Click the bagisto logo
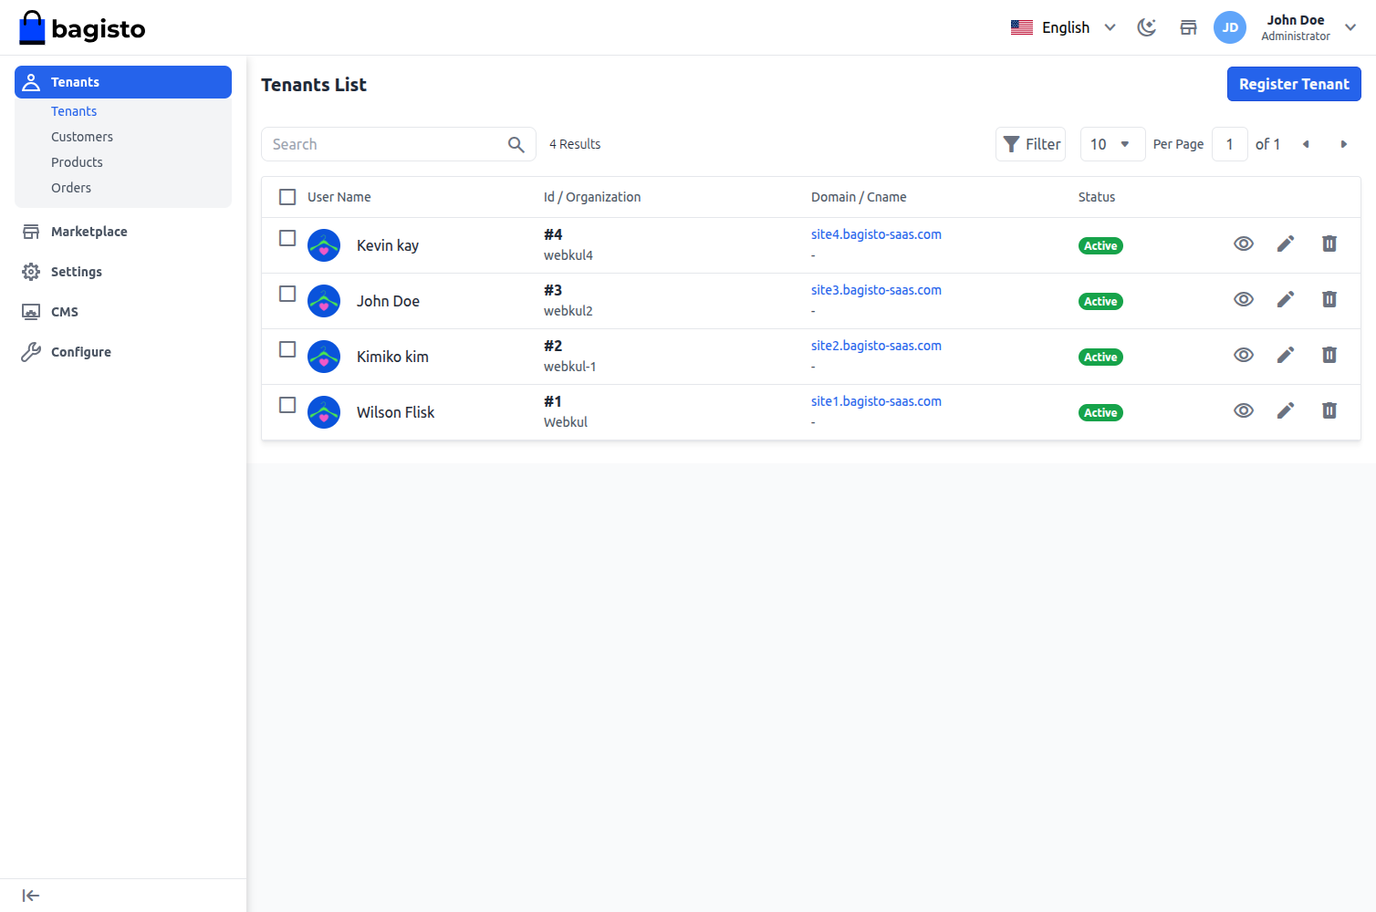The width and height of the screenshot is (1376, 912). [82, 28]
